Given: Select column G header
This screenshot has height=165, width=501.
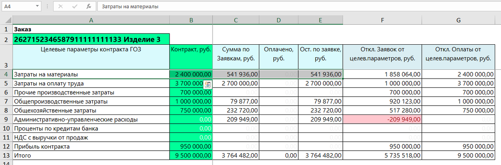Looking at the screenshot, I should (x=458, y=20).
